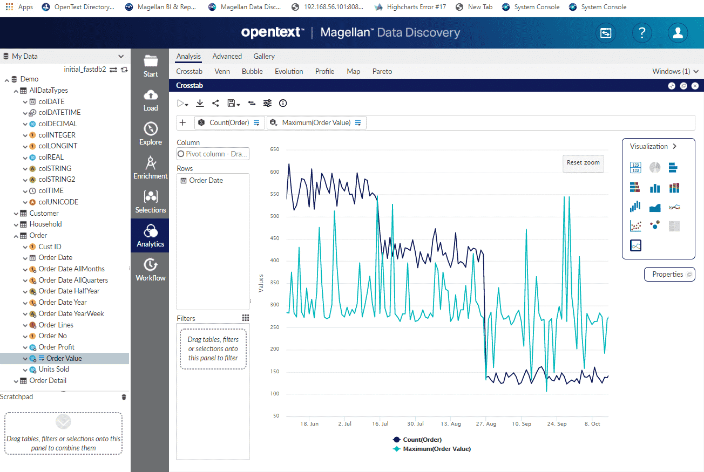The width and height of the screenshot is (704, 472).
Task: Click the Reset zoom button on the chart
Action: [x=583, y=163]
